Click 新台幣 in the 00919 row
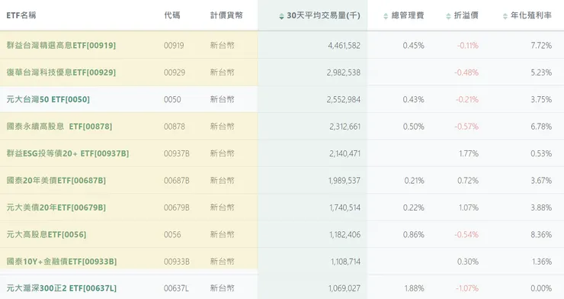Screen dimensions: 564x299 click(x=223, y=45)
